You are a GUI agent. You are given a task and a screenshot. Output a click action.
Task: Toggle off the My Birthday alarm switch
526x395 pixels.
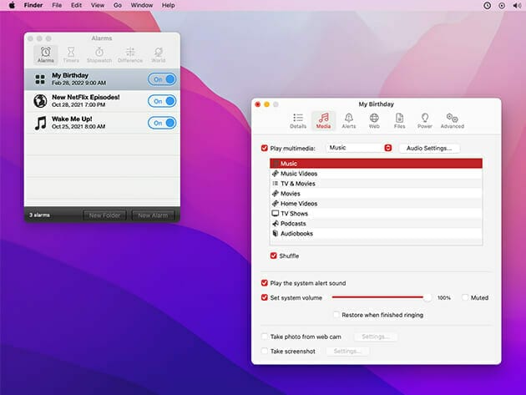pos(162,79)
